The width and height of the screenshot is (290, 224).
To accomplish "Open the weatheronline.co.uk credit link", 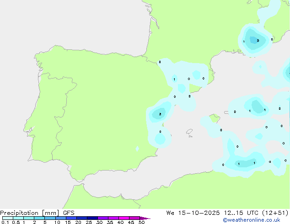I will 251,220.
